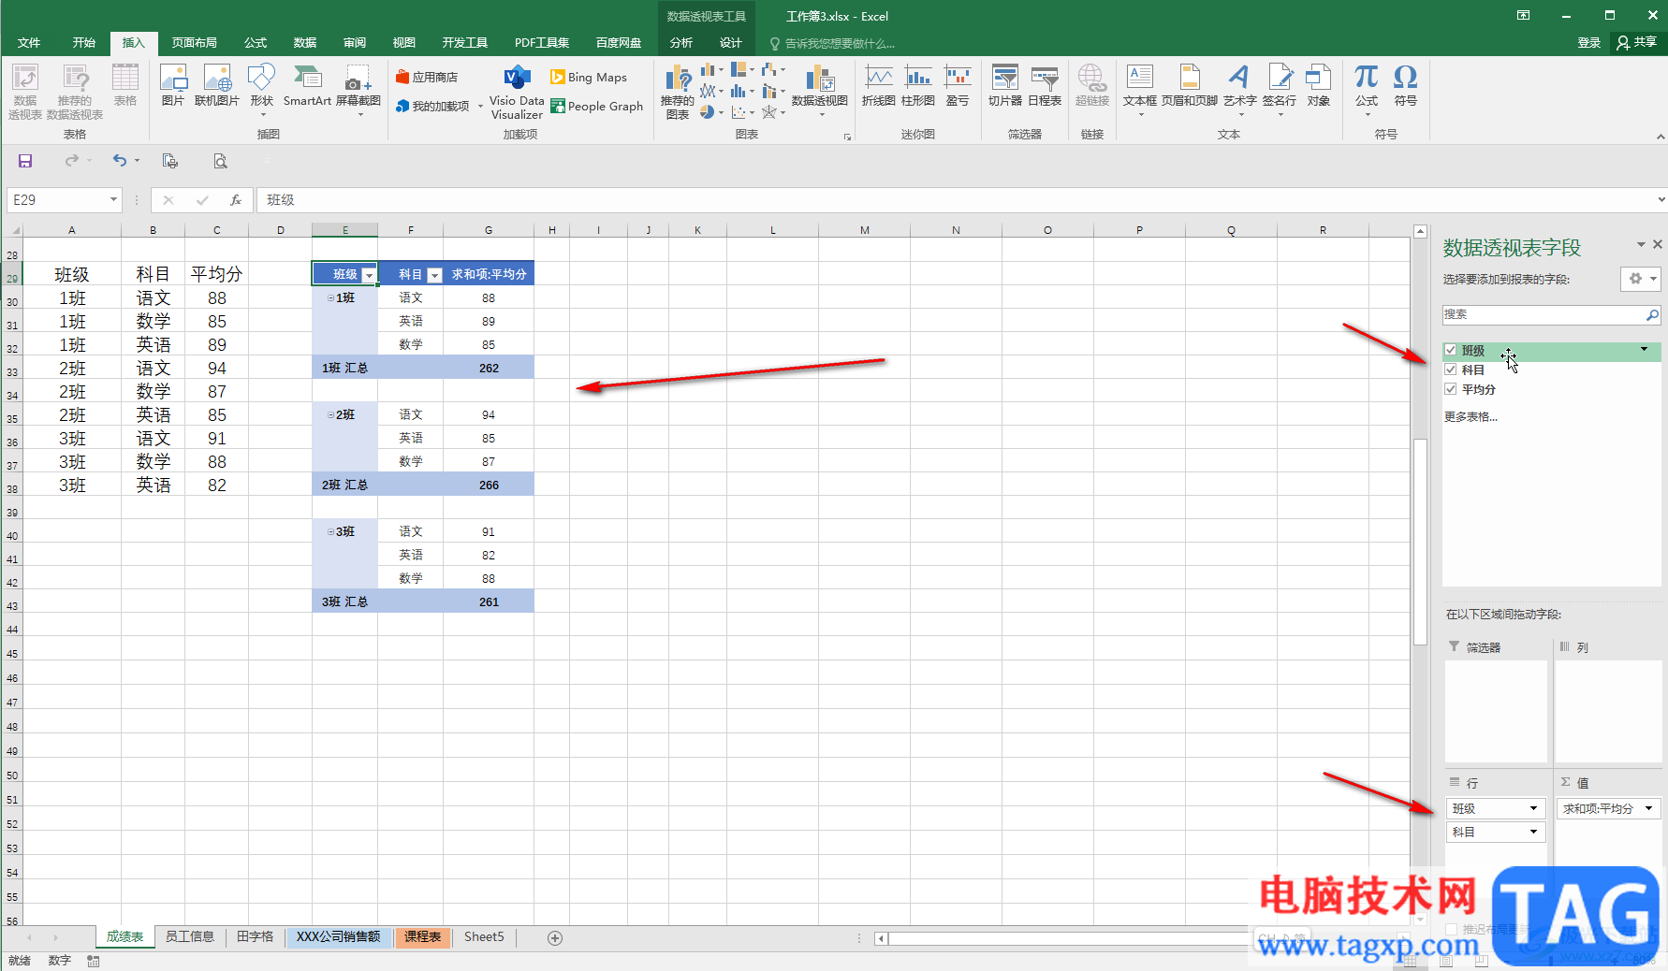
Task: Insert SmartArt graphic
Action: [x=307, y=85]
